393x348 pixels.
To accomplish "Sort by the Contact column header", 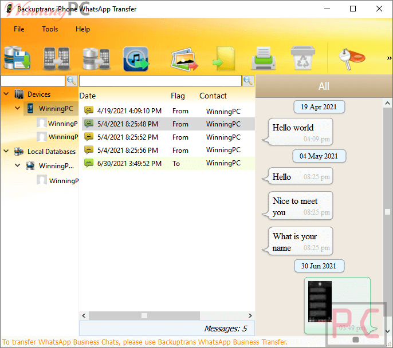I will coord(213,96).
